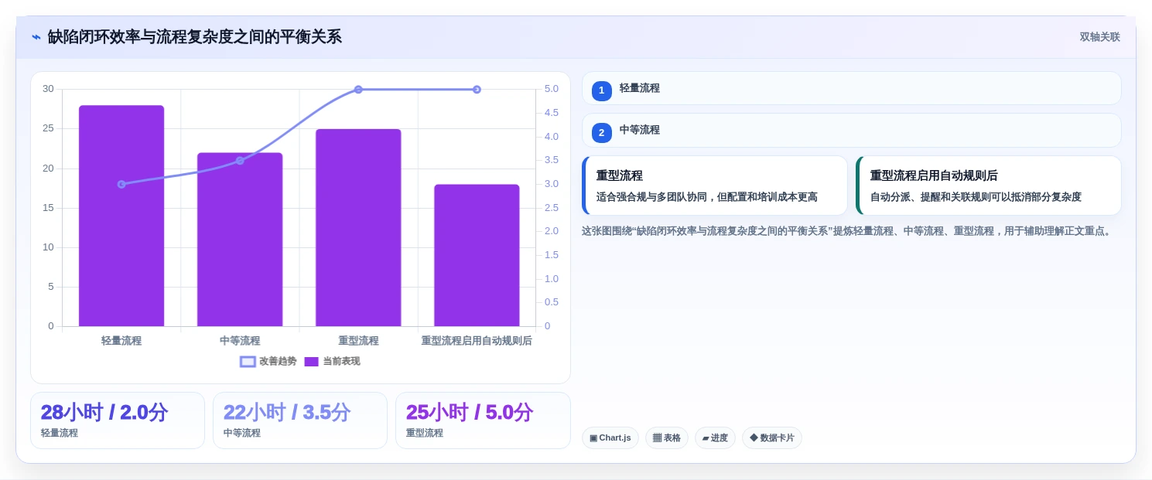Click the Chart.js chip icon
Image resolution: width=1152 pixels, height=480 pixels.
tap(593, 438)
